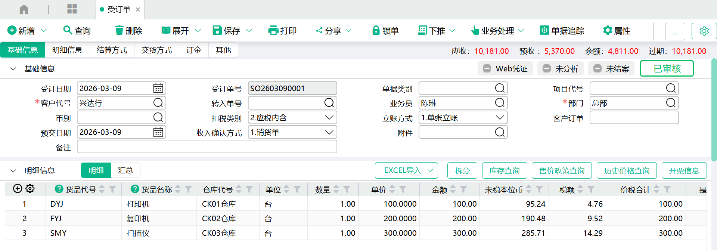Screen dimensions: 717x250
Task: Expand the 立账方式 dropdown
Action: click(500, 118)
